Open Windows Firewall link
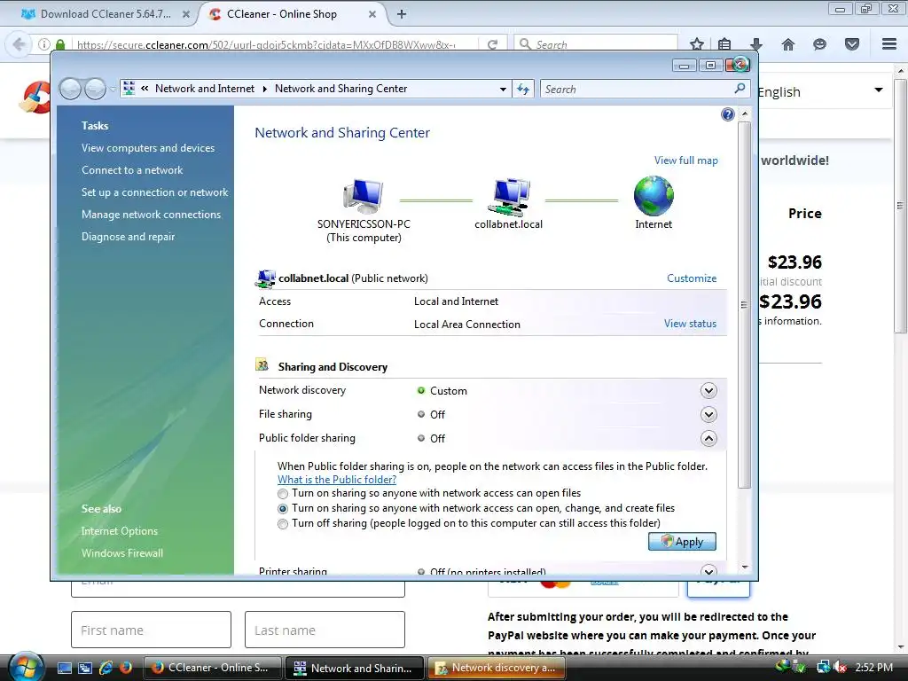 122,553
